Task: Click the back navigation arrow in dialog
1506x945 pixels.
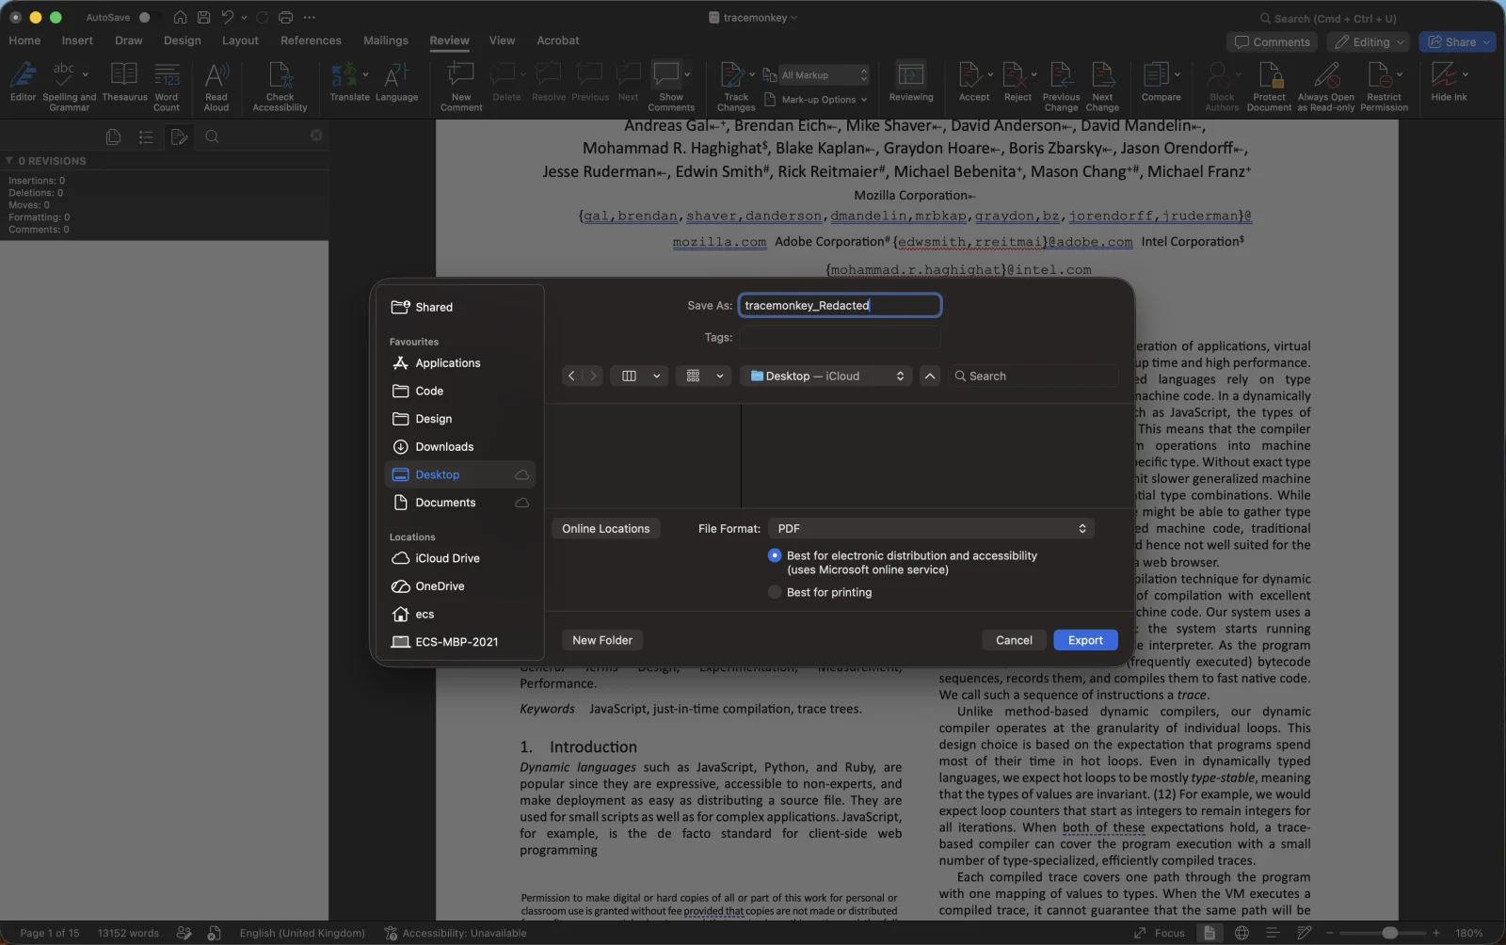Action: coord(571,376)
